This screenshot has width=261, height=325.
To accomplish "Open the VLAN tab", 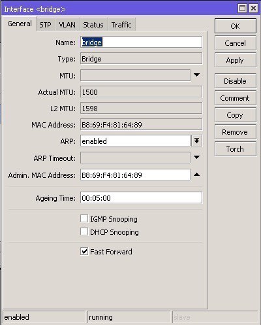I will point(67,25).
